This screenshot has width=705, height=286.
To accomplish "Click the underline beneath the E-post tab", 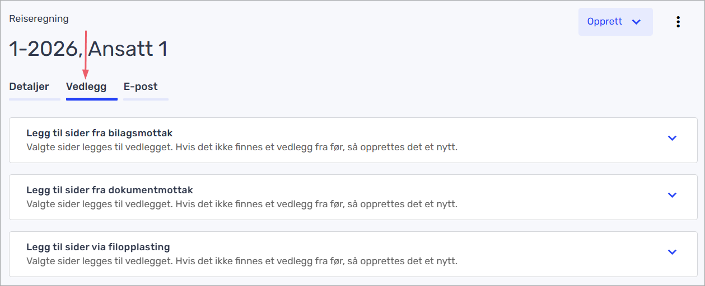I will click(146, 99).
